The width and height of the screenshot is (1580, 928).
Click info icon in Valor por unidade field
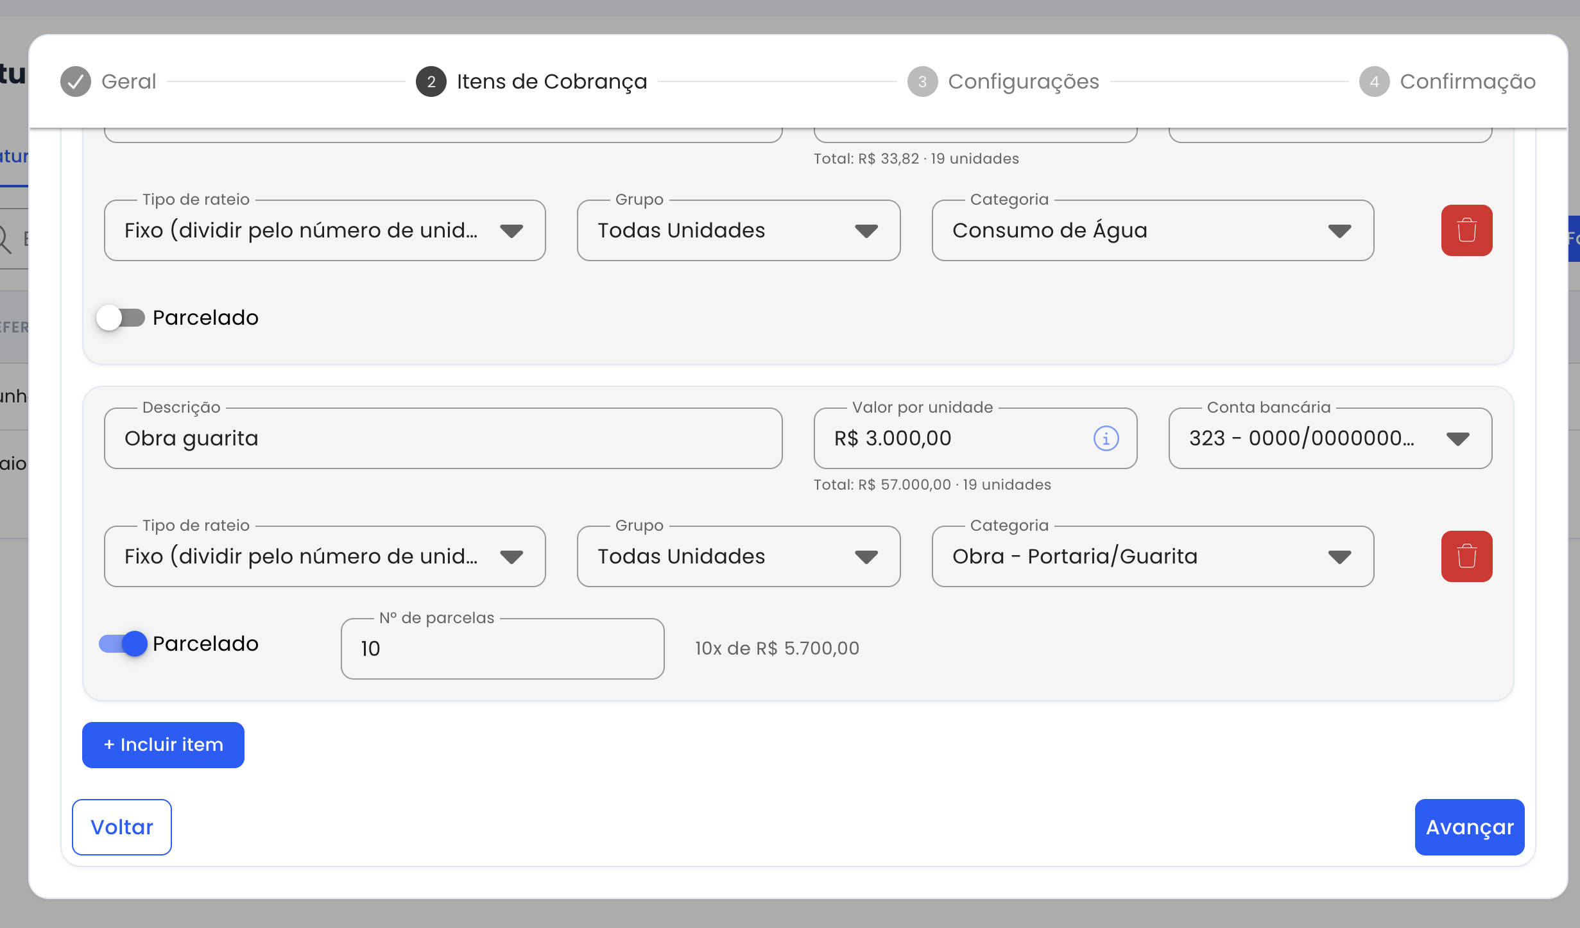1106,438
